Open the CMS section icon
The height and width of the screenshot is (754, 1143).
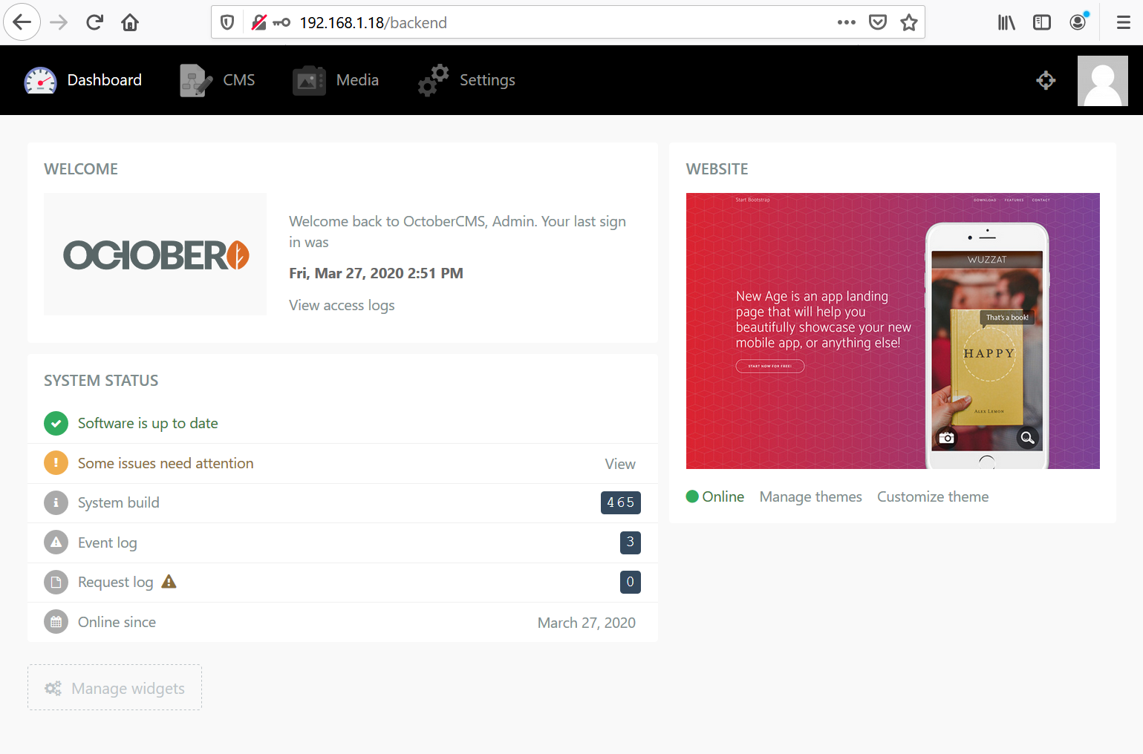coord(195,80)
